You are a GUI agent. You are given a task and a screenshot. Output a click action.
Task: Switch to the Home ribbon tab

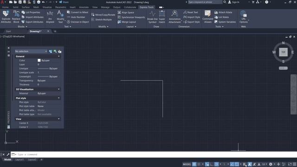tap(5, 7)
